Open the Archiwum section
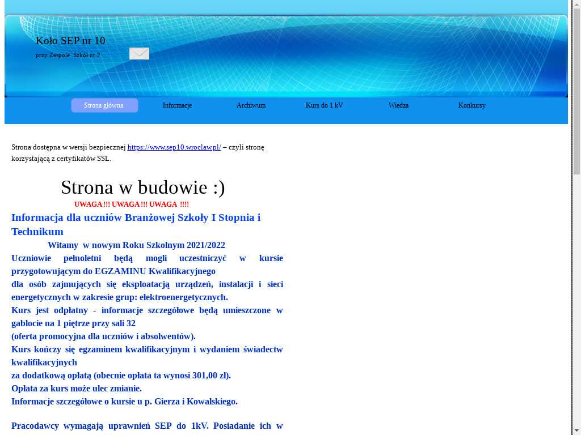Viewport: 581px width, 435px height. pos(251,105)
